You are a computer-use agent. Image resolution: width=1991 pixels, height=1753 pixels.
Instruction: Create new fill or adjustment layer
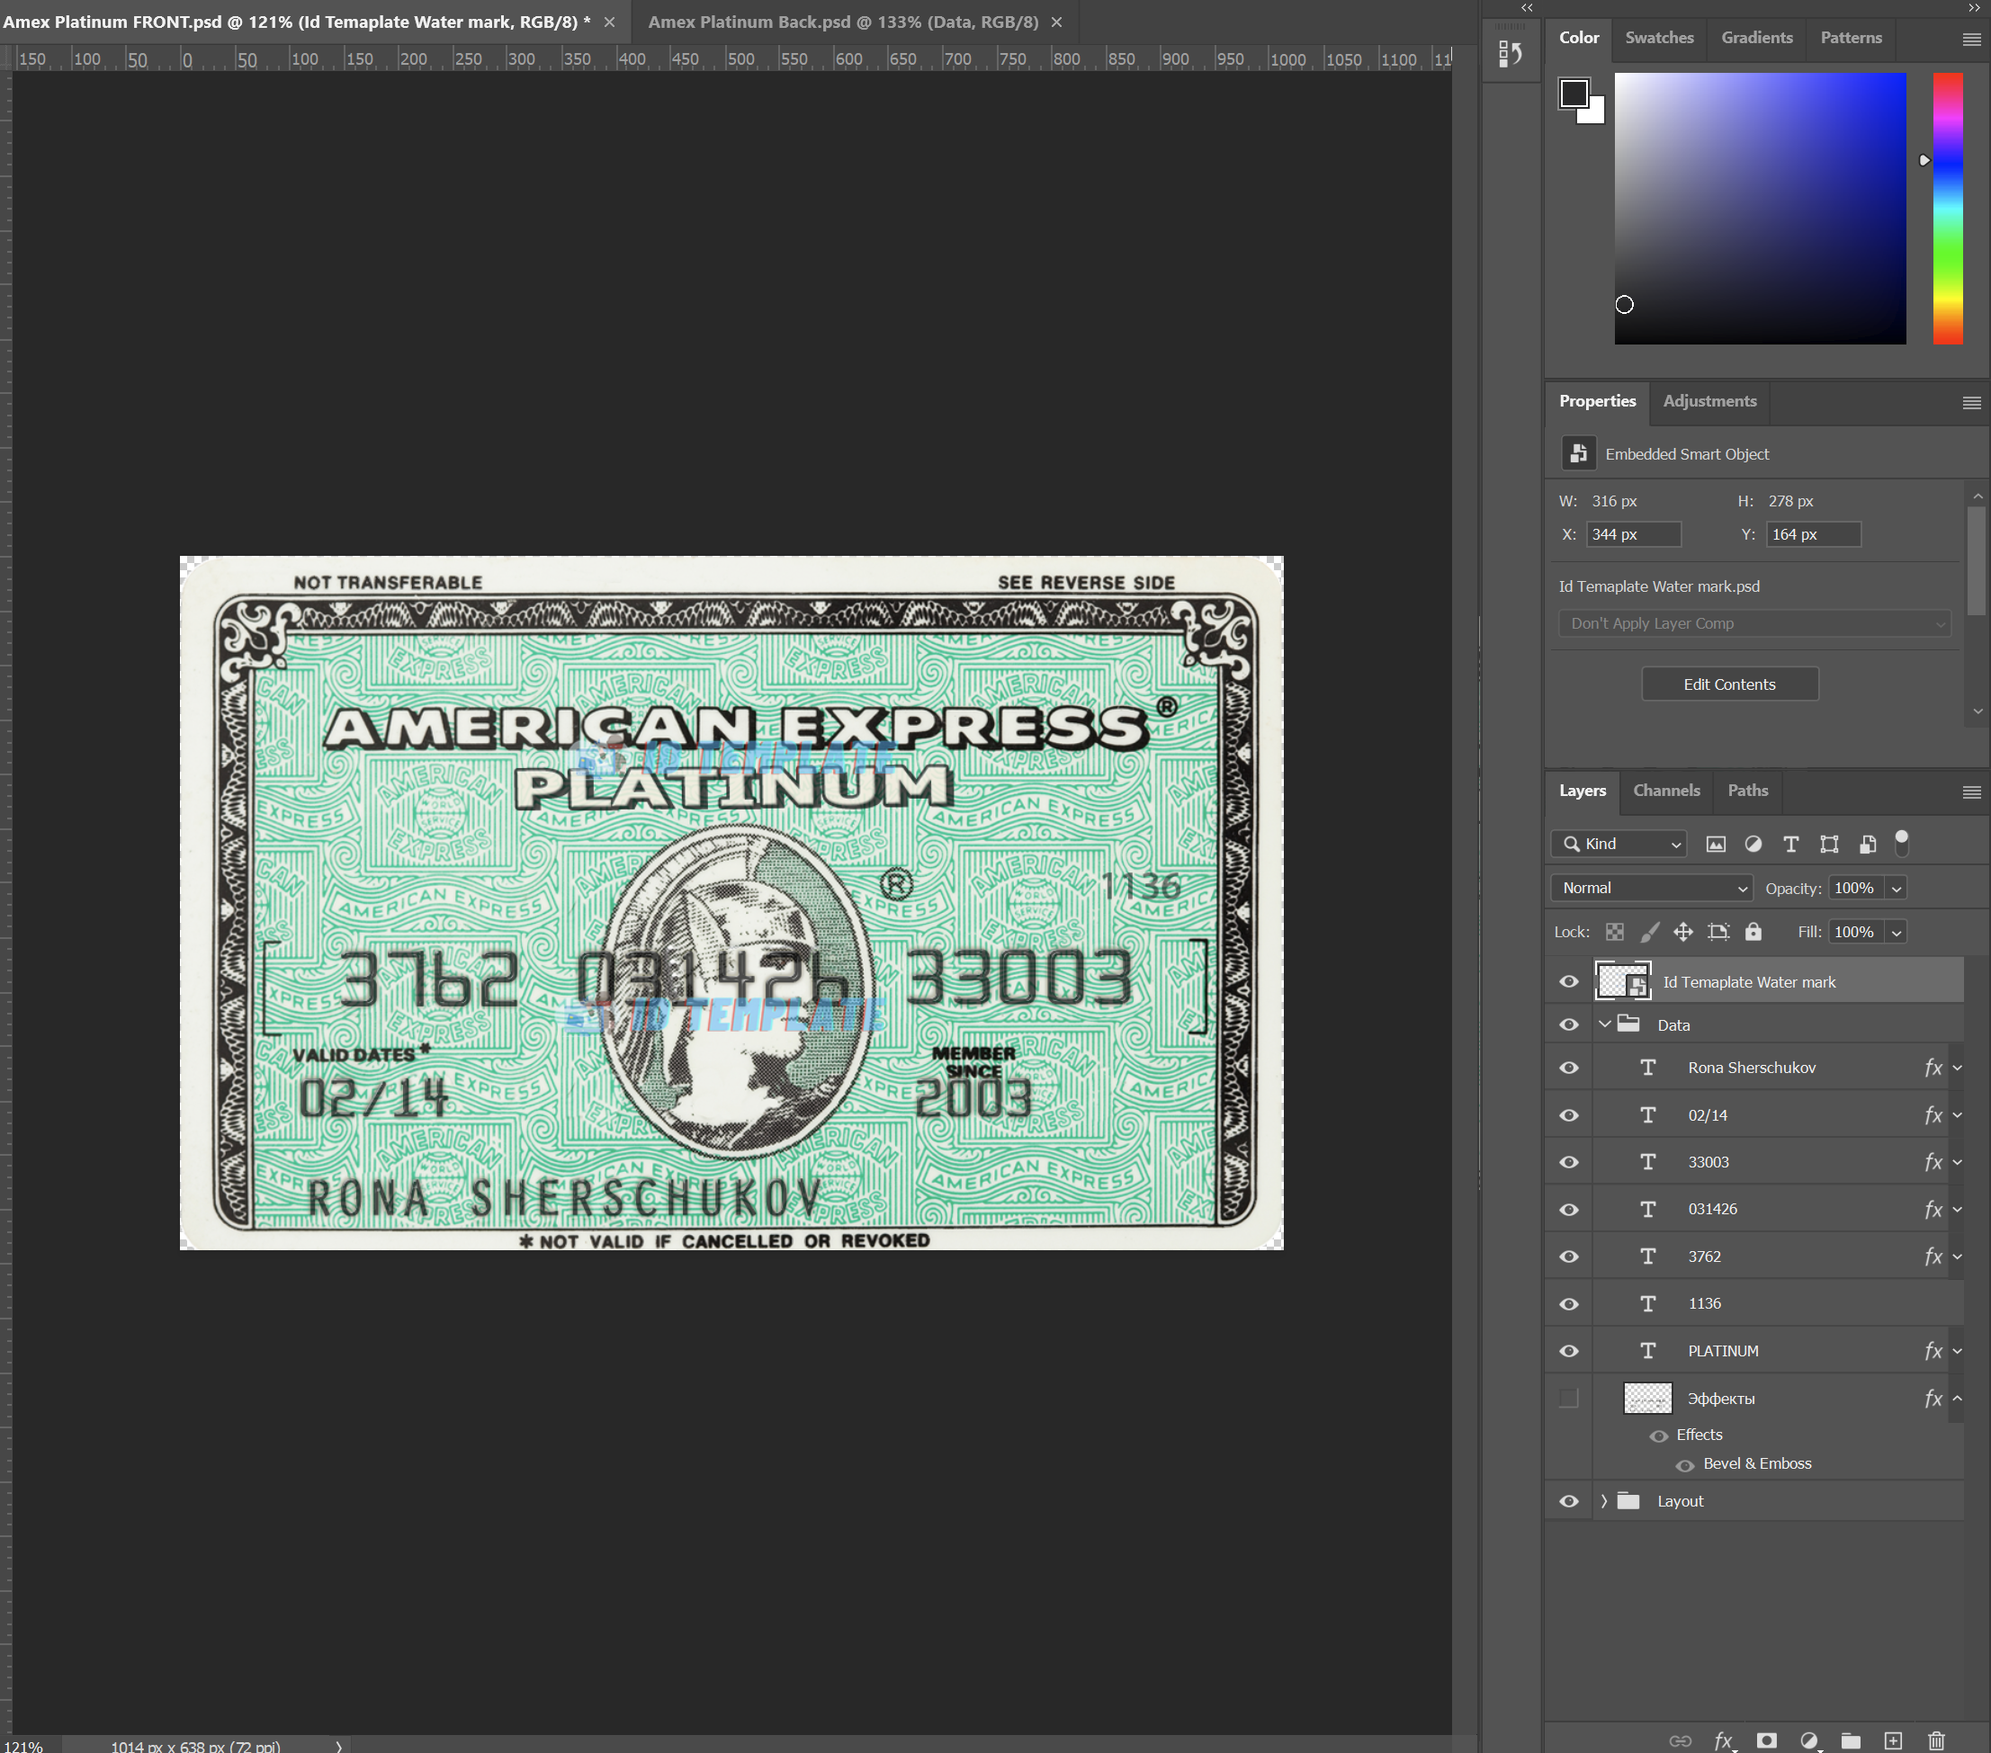pos(1809,1740)
